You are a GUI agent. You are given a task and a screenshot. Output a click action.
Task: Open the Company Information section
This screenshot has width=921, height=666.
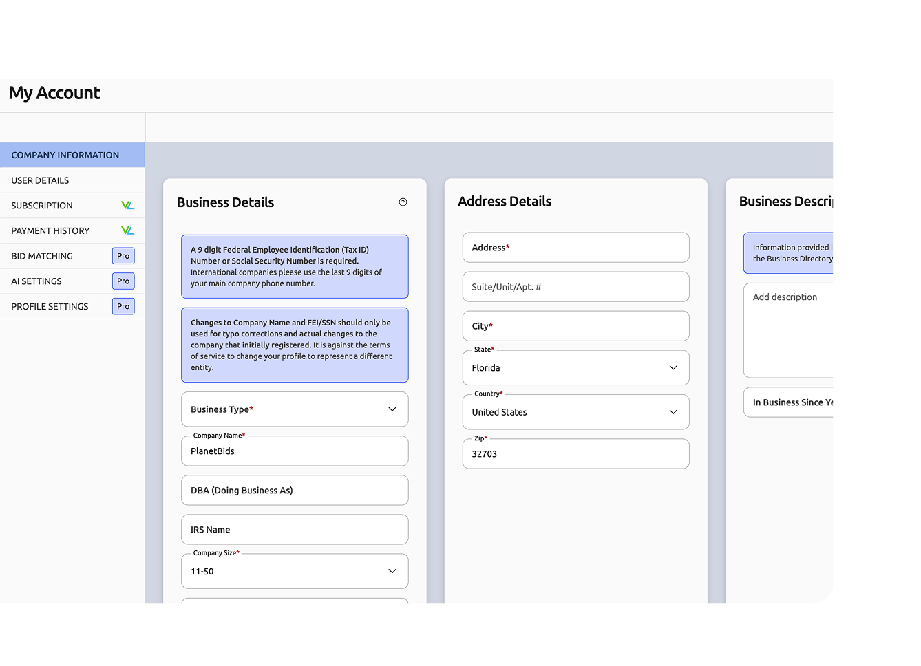coord(72,155)
